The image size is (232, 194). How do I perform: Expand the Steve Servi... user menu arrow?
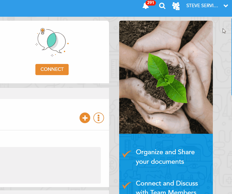click(226, 6)
